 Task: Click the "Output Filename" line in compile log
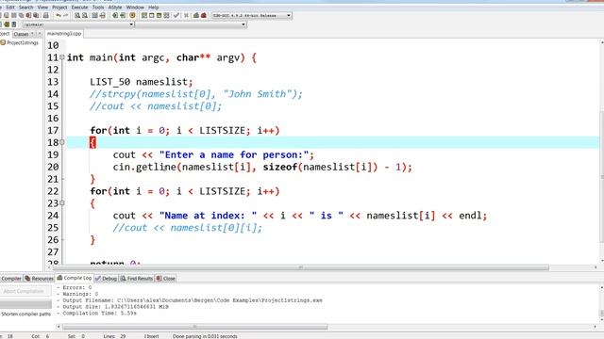(x=190, y=300)
